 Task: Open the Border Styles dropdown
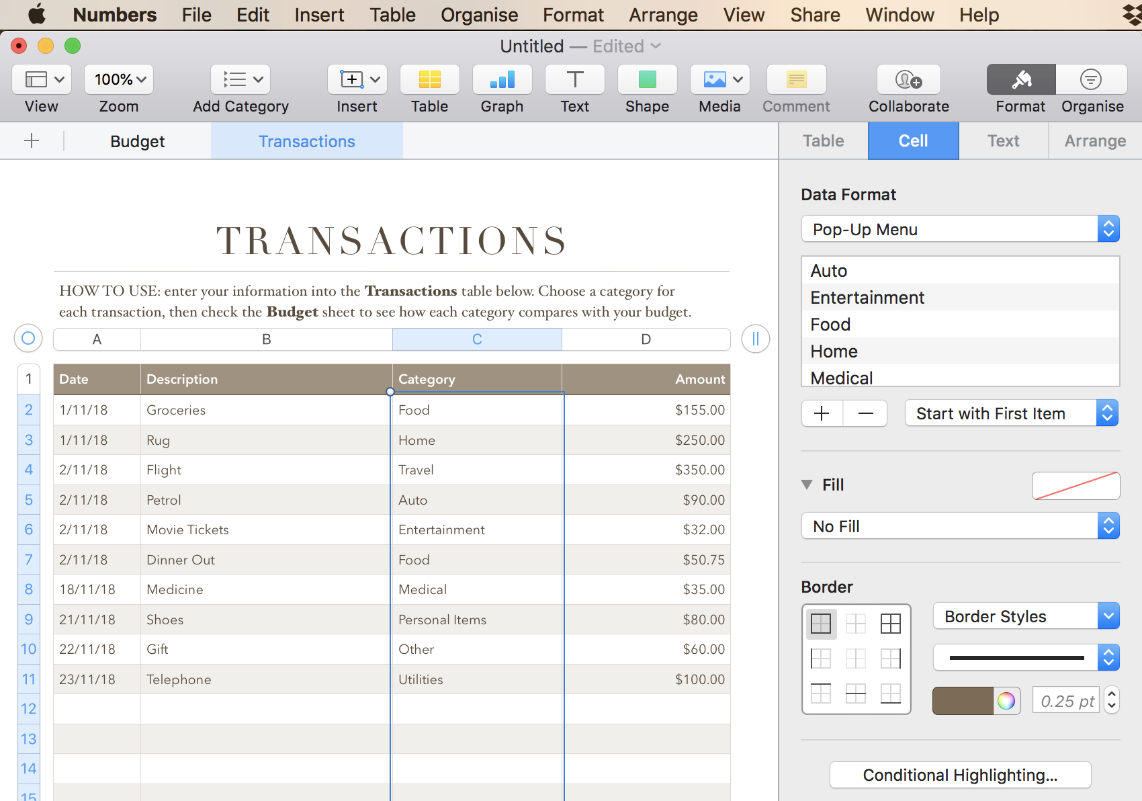click(x=1026, y=616)
